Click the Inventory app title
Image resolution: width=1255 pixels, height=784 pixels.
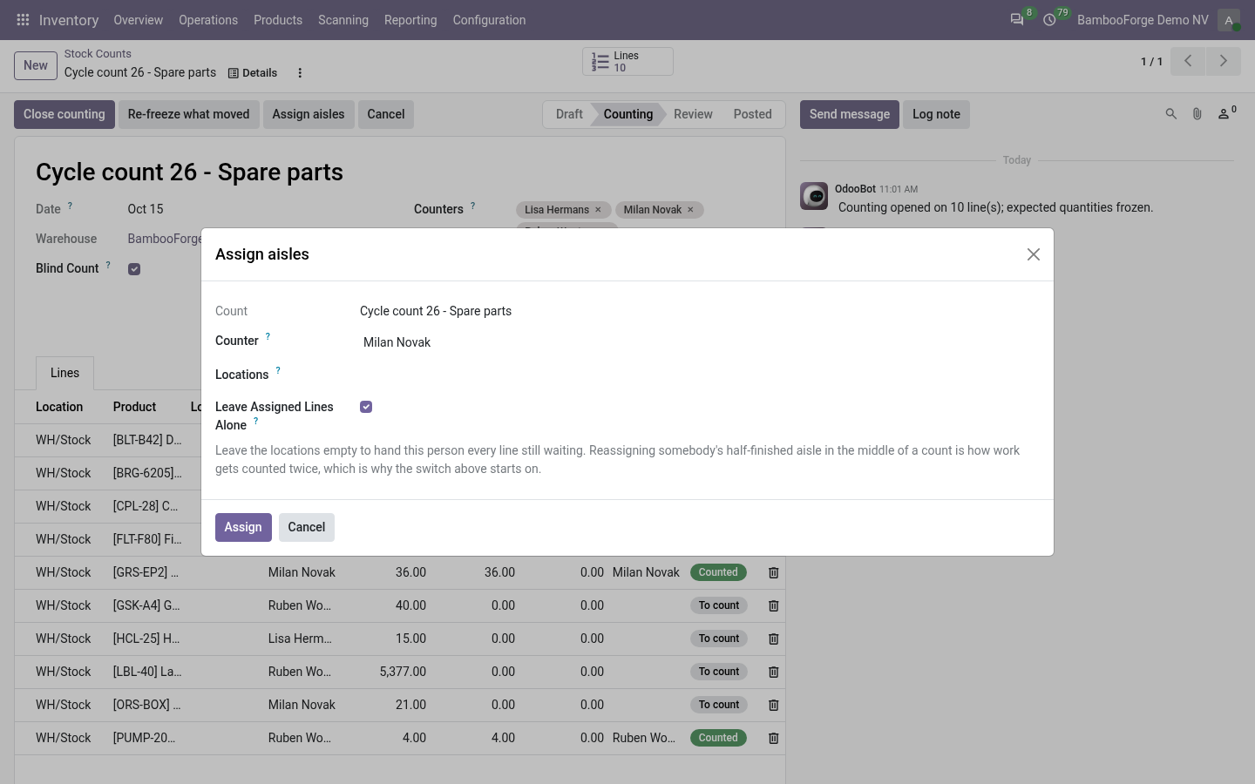69,19
